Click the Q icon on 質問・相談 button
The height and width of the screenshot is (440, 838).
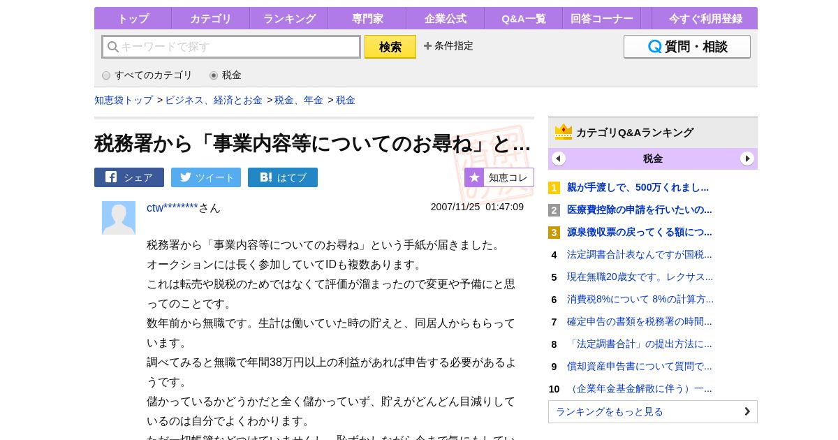pos(654,47)
